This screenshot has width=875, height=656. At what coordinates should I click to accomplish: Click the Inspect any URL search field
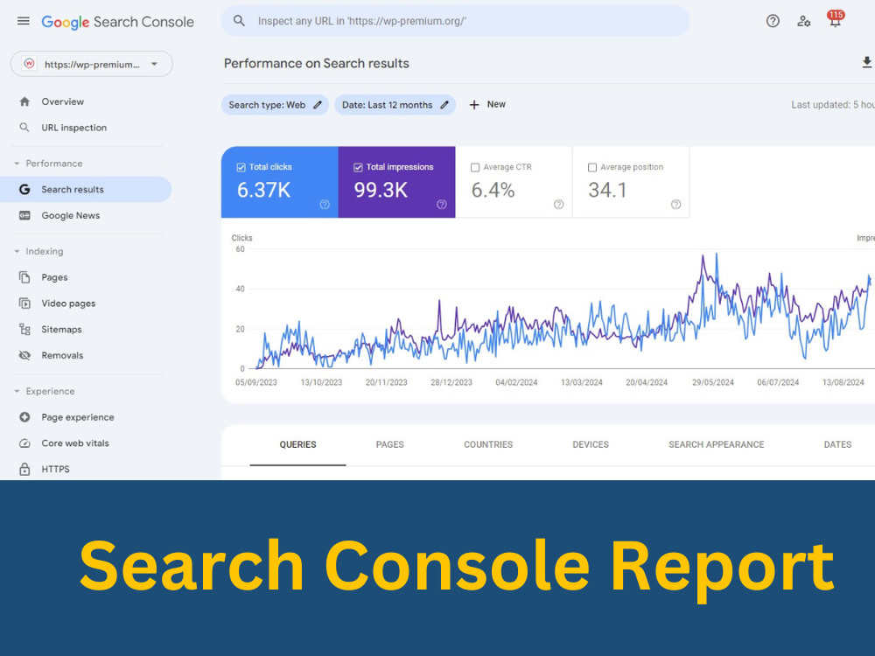point(455,21)
